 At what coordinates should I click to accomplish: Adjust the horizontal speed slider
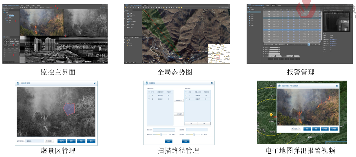[161, 135]
